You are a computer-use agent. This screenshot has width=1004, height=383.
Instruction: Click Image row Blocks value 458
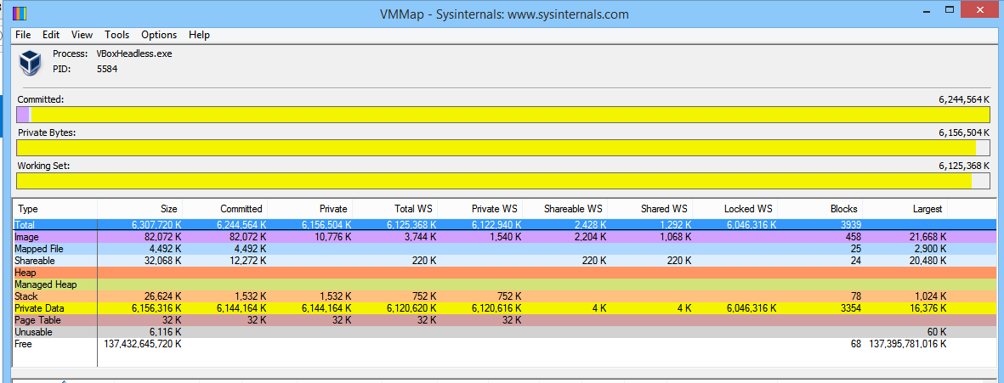tap(854, 237)
